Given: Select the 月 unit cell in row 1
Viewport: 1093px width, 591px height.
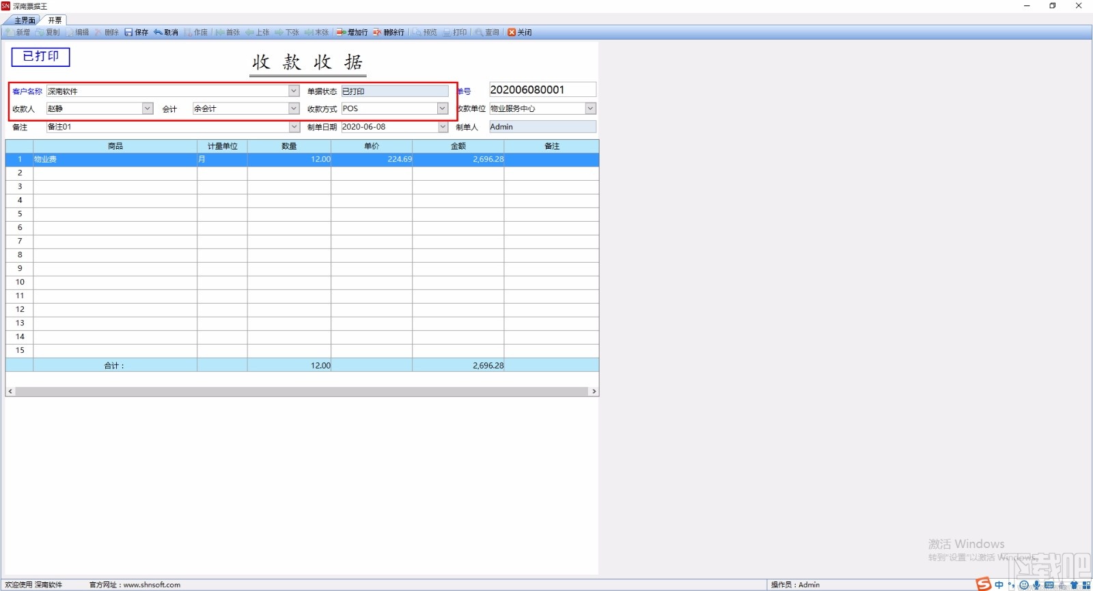Looking at the screenshot, I should 222,159.
